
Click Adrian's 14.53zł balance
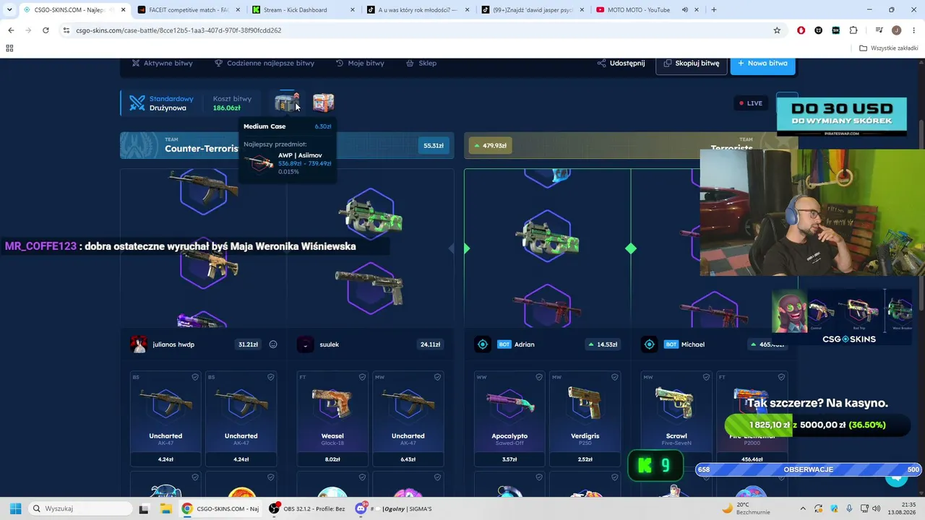(602, 344)
